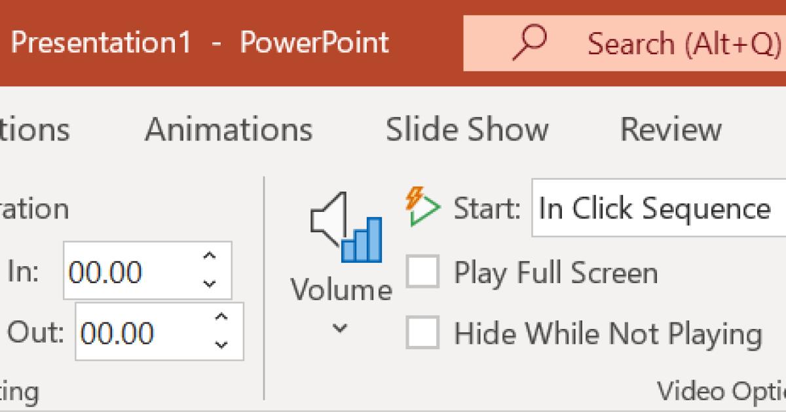Open the Start playback dropdown
Image resolution: width=786 pixels, height=412 pixels.
pos(658,209)
